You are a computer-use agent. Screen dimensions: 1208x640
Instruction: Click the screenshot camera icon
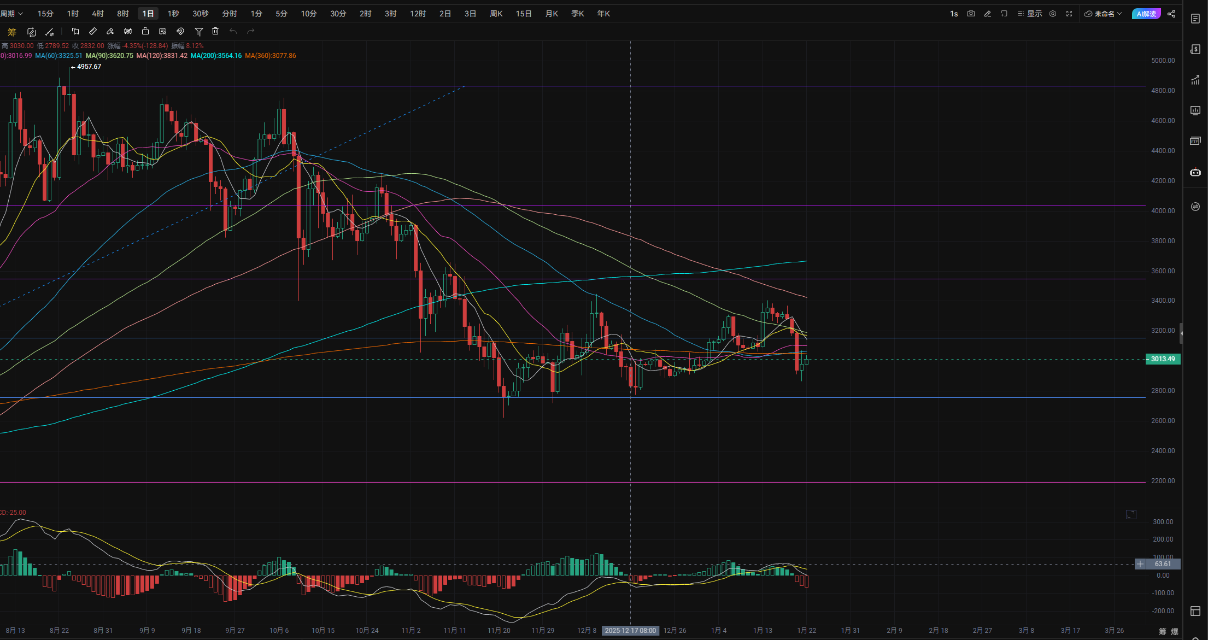[x=971, y=14]
